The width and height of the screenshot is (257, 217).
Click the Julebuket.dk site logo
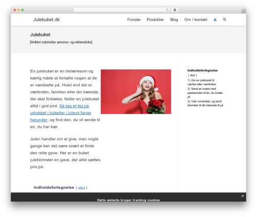[46, 19]
